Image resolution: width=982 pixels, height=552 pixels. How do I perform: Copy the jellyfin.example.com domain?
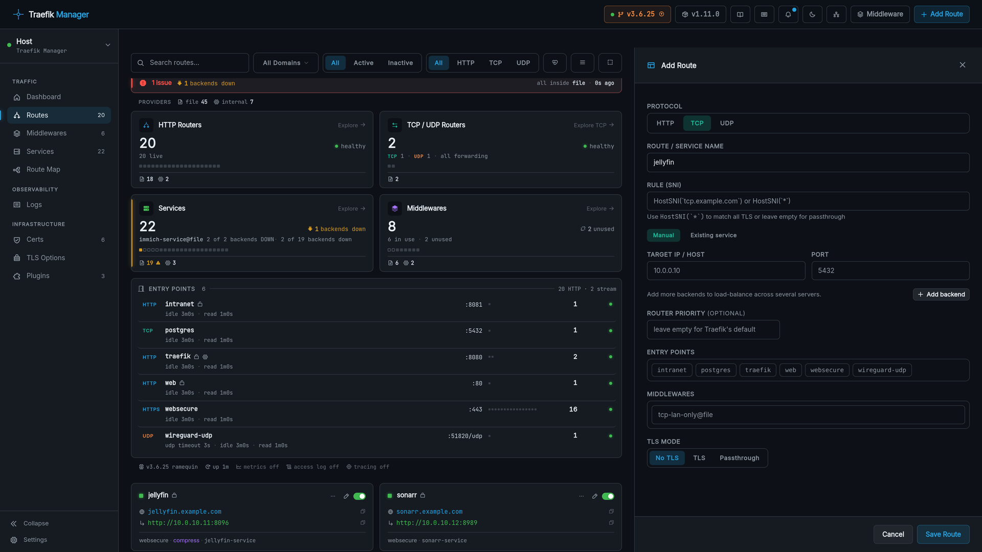(x=363, y=512)
